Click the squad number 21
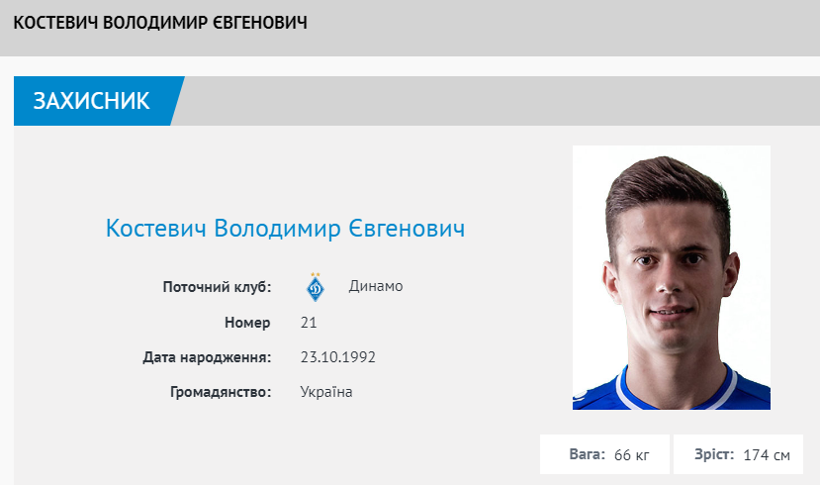Screen dimensions: 820x485 click(309, 323)
